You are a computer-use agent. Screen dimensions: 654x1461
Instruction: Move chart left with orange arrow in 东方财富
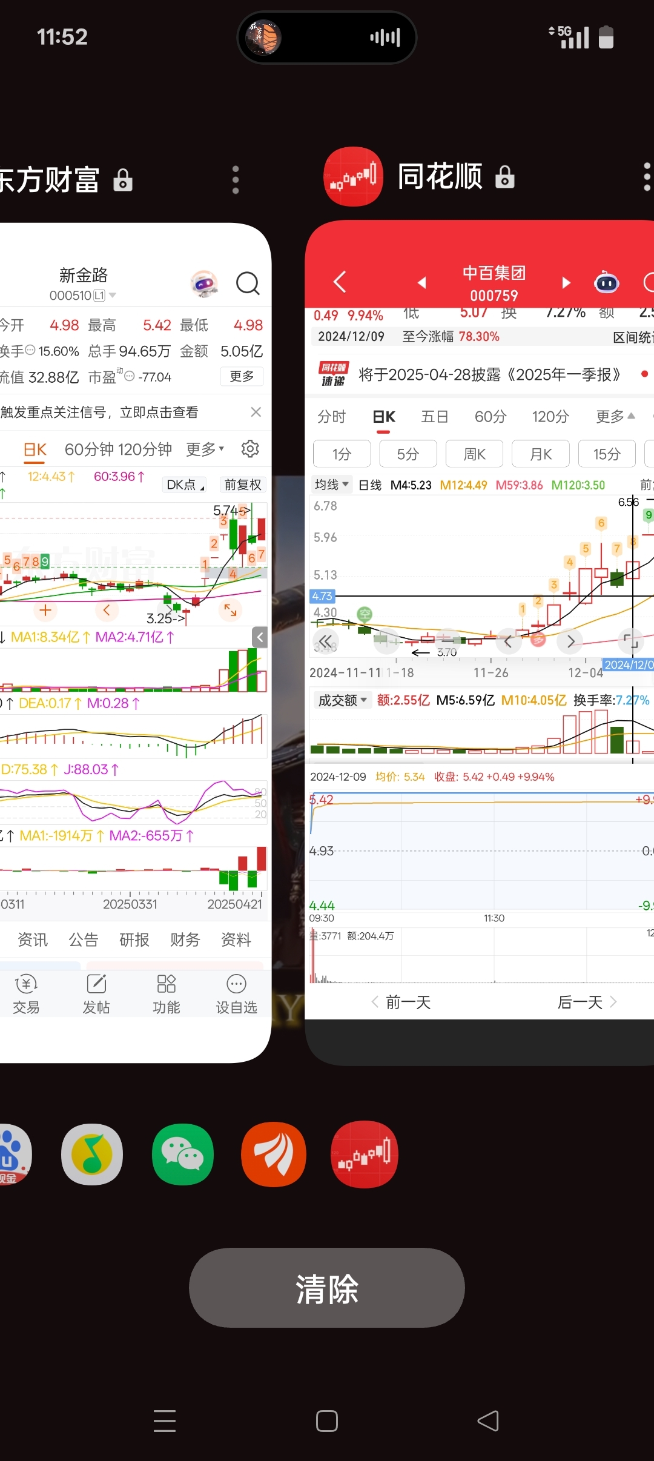coord(107,610)
